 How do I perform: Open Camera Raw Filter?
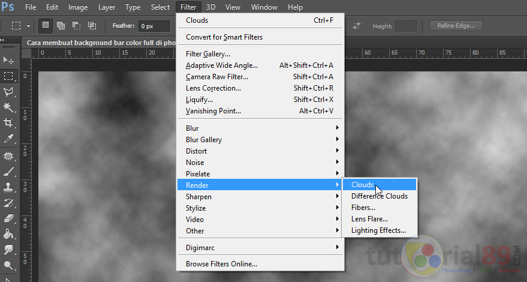[260, 77]
